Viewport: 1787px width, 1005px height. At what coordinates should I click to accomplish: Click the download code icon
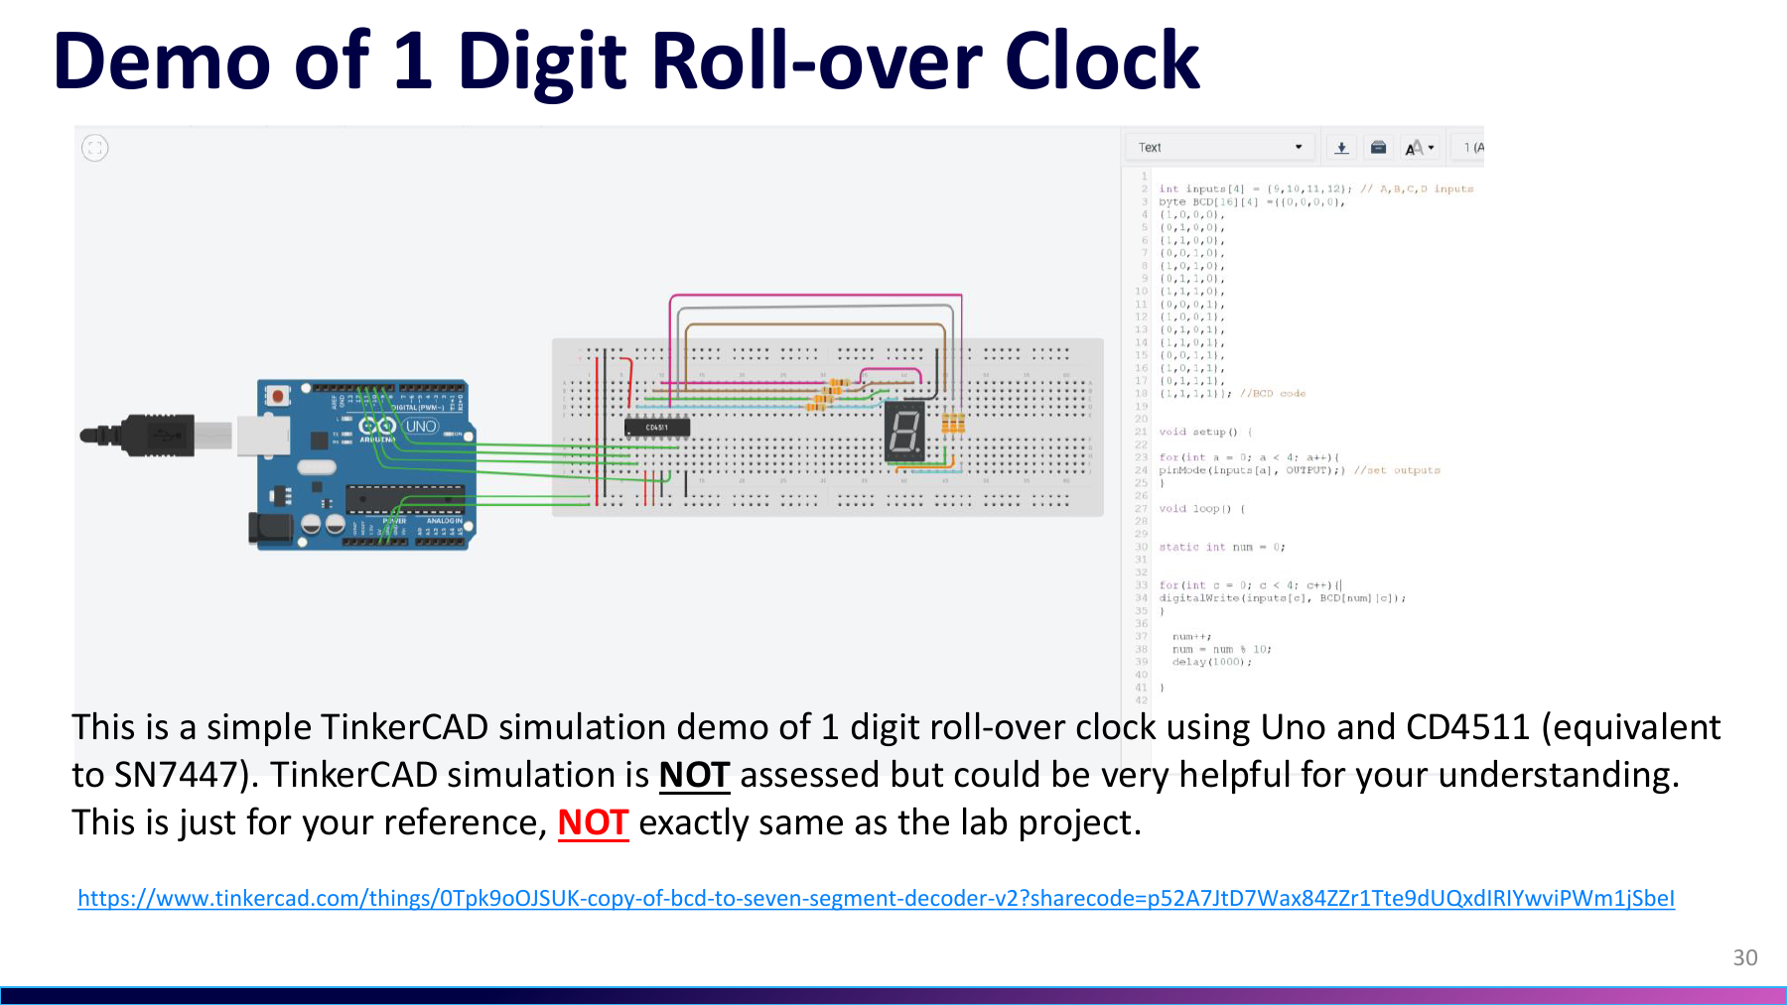tap(1341, 148)
